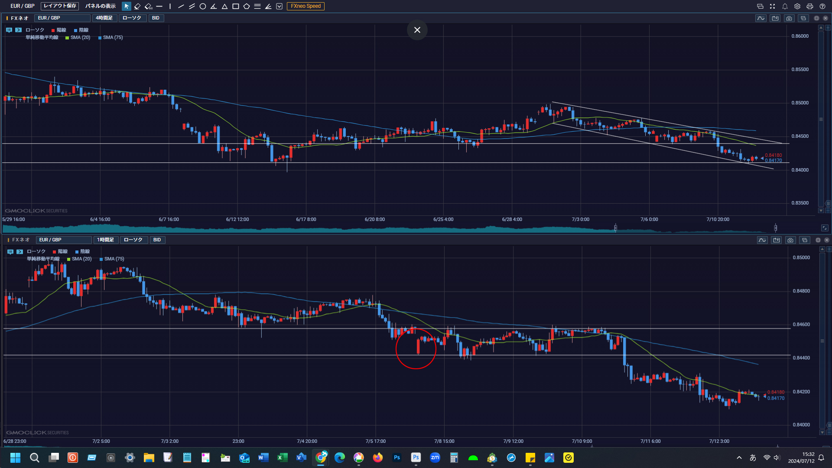Open the 4時間足 timeframe dropdown
Viewport: 832px width, 468px height.
104,18
